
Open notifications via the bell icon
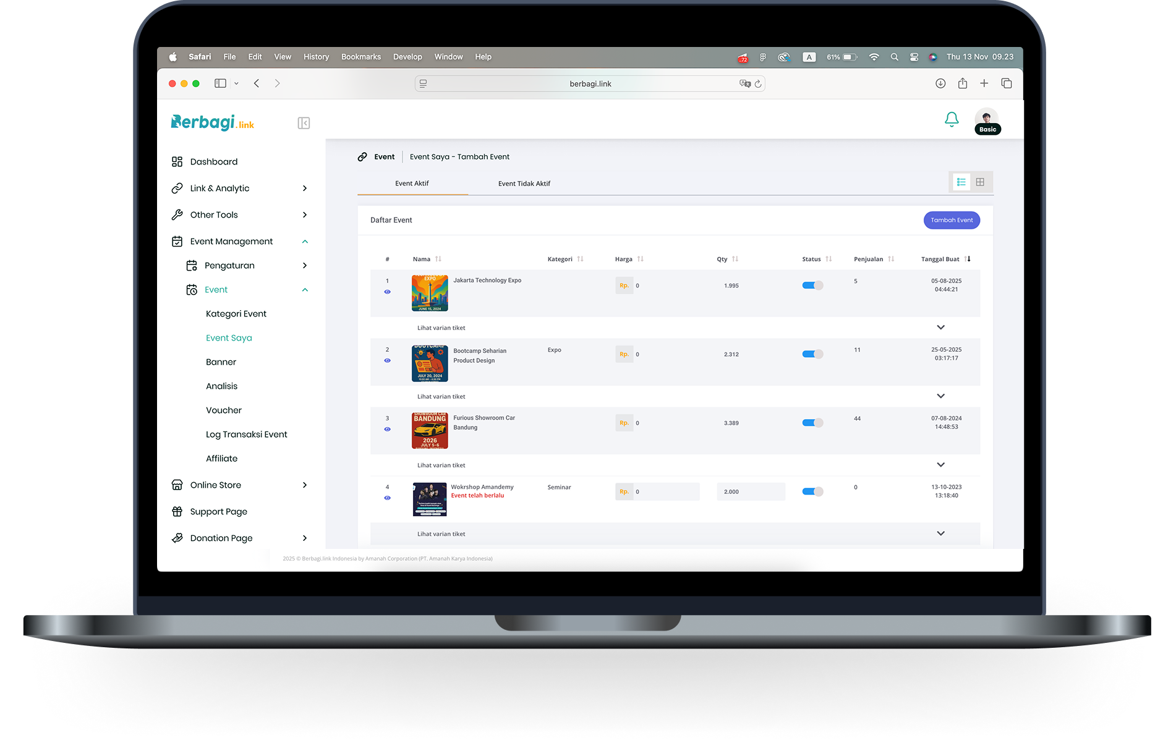click(952, 119)
